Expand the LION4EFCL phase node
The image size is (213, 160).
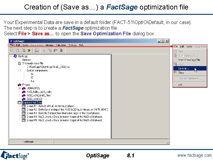[20, 88]
